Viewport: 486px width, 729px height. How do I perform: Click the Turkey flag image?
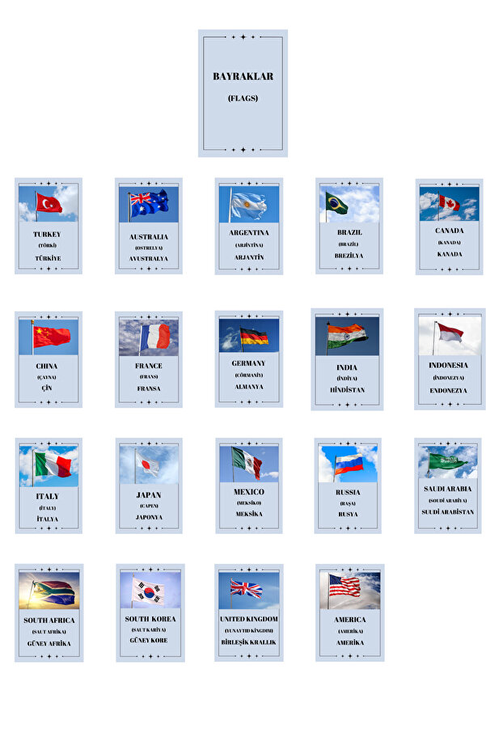click(49, 204)
